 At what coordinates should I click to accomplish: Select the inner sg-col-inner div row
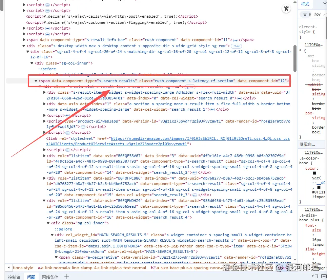[80, 223]
